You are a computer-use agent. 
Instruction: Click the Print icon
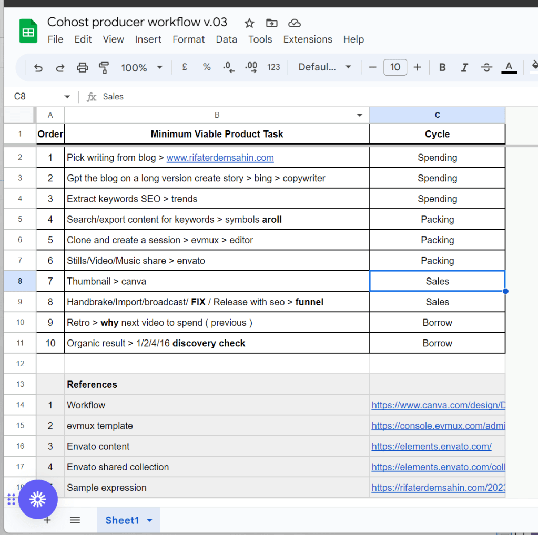point(83,68)
